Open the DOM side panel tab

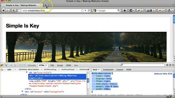[x=129, y=70]
